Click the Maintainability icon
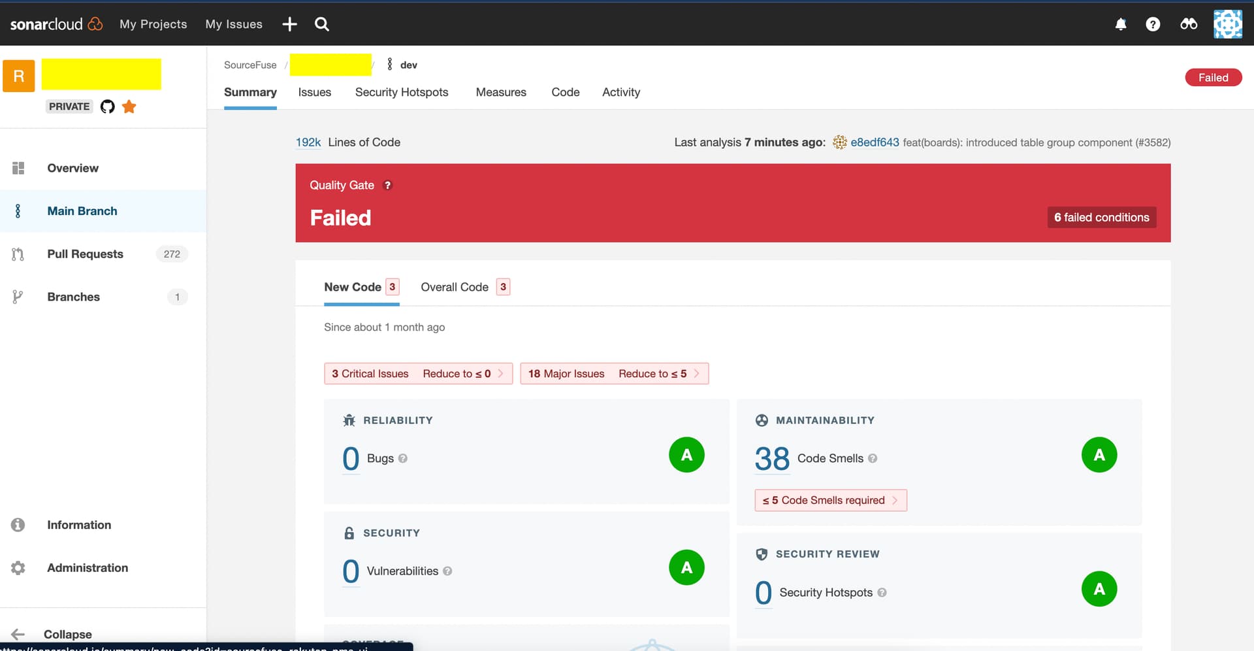 [x=762, y=420]
